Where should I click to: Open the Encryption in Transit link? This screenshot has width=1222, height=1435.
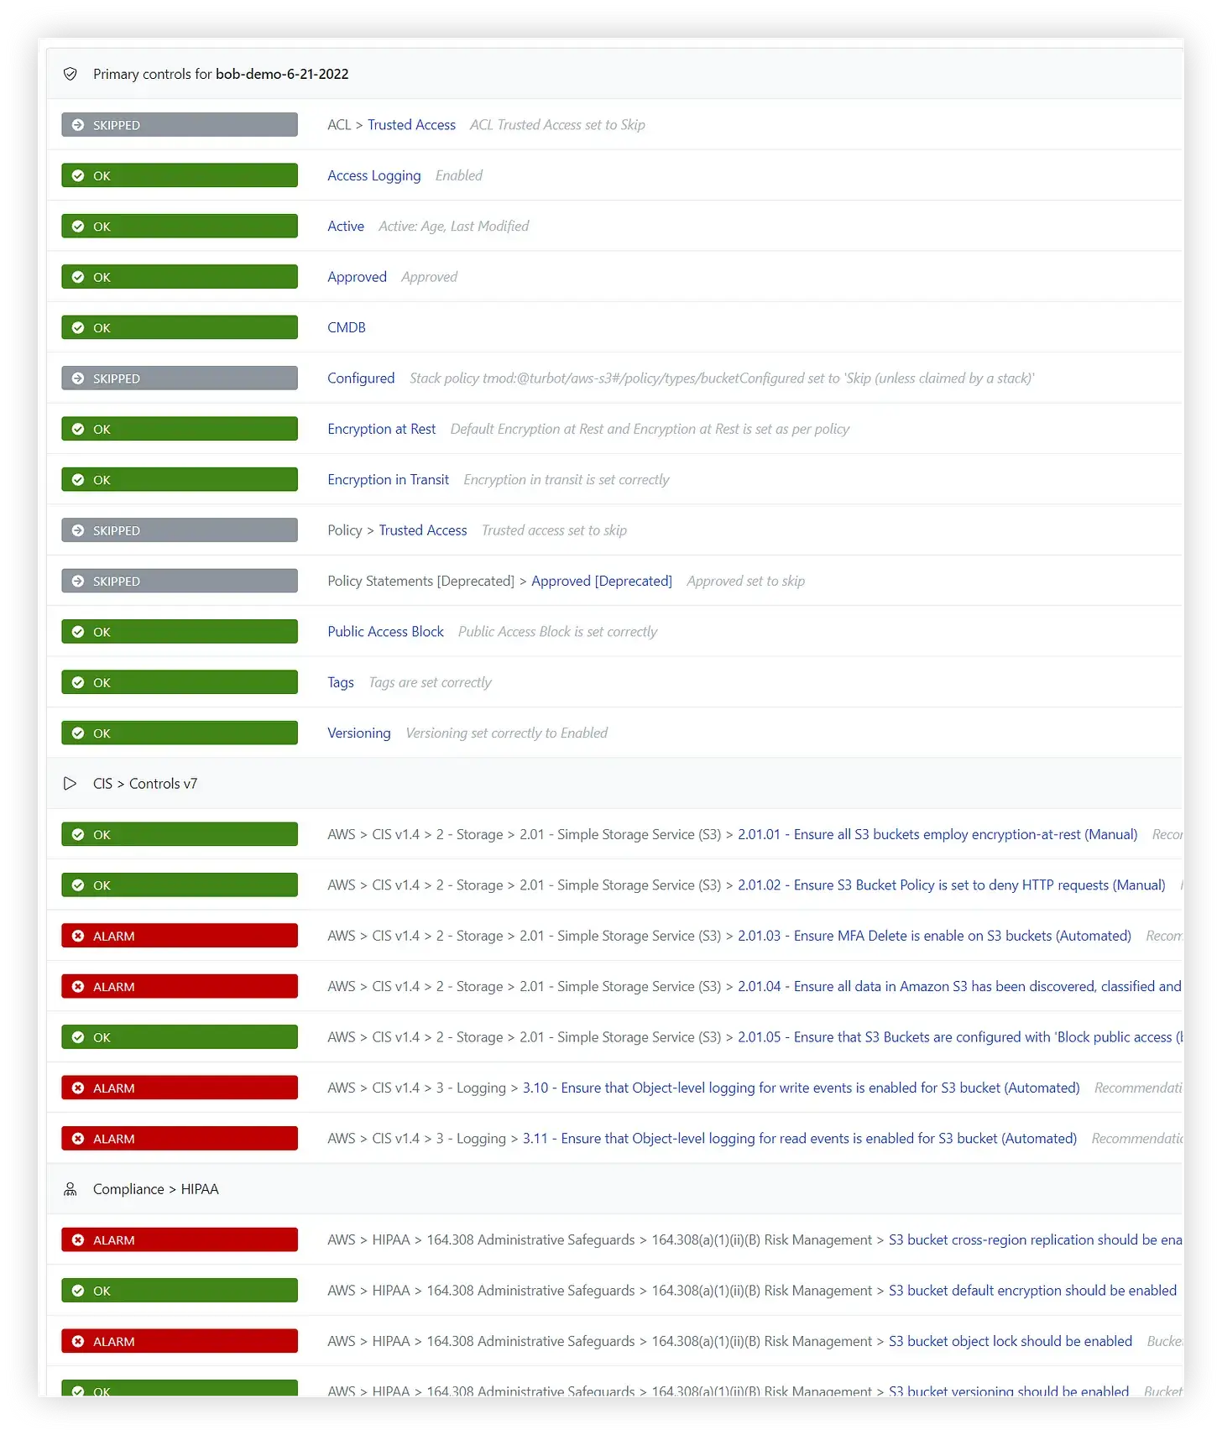click(389, 480)
